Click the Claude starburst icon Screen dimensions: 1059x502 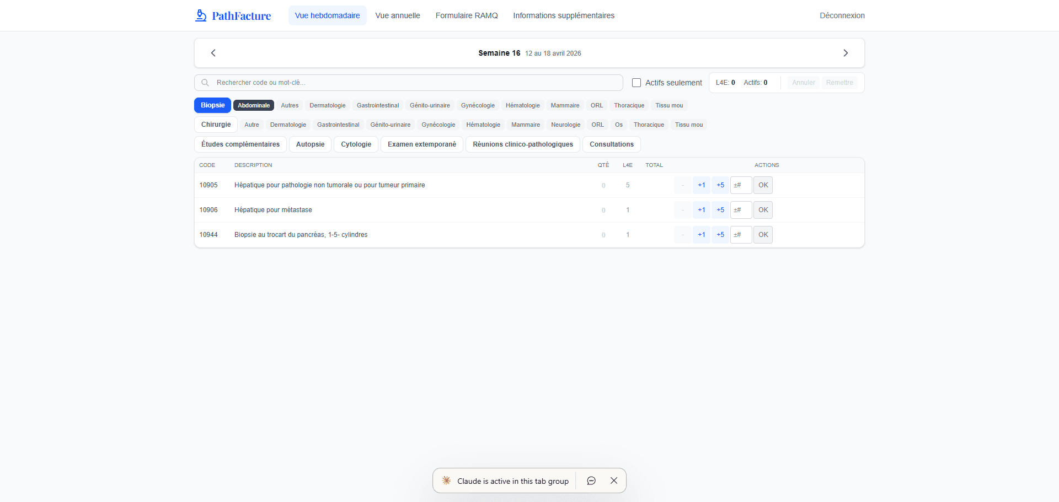pos(446,481)
